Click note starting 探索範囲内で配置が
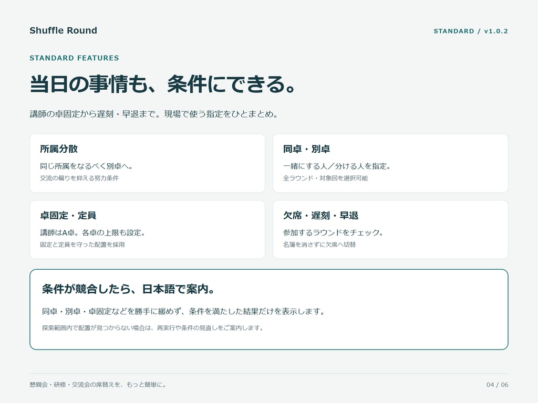Image resolution: width=538 pixels, height=403 pixels. [153, 328]
